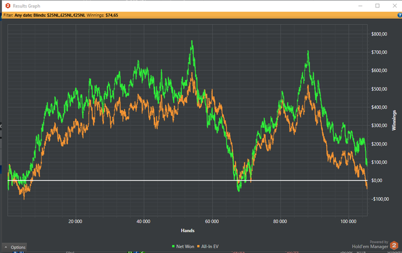The image size is (402, 253).
Task: Click the Results Graph app icon in title bar
Action: tap(8, 5)
